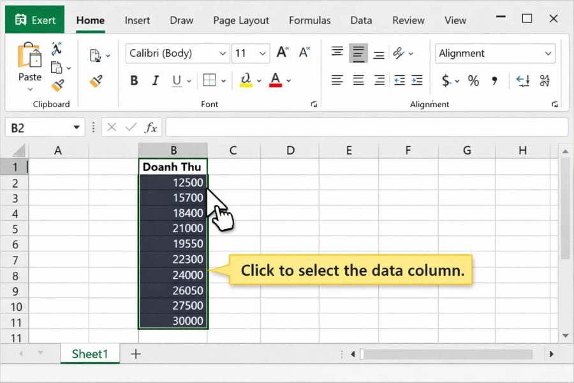
Task: Toggle right text alignment
Action: click(x=379, y=80)
